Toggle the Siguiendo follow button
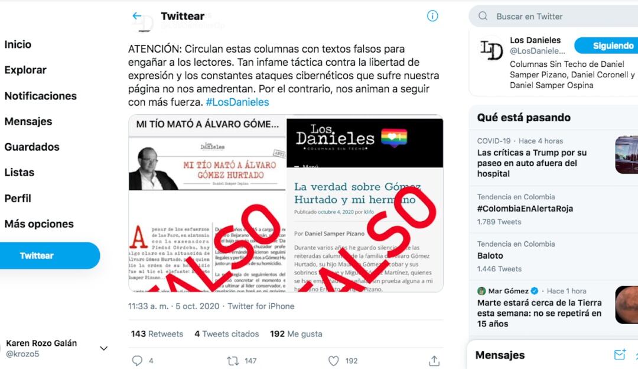 [606, 46]
